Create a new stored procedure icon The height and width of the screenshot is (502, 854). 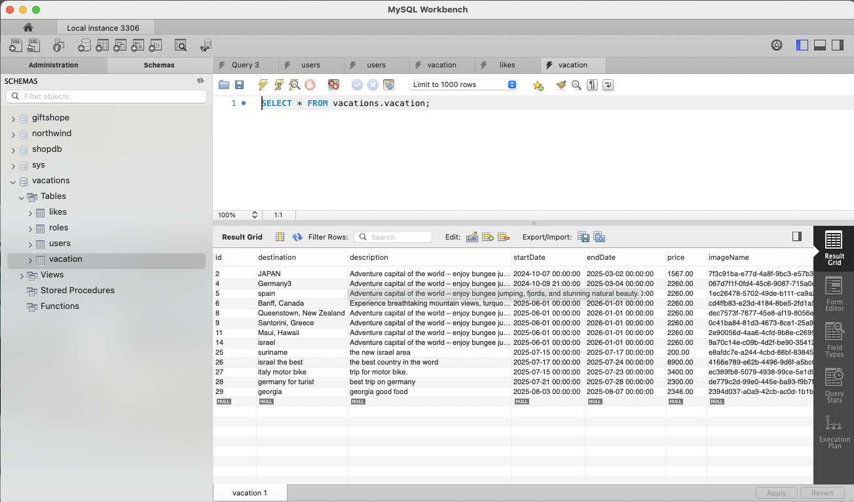click(138, 45)
